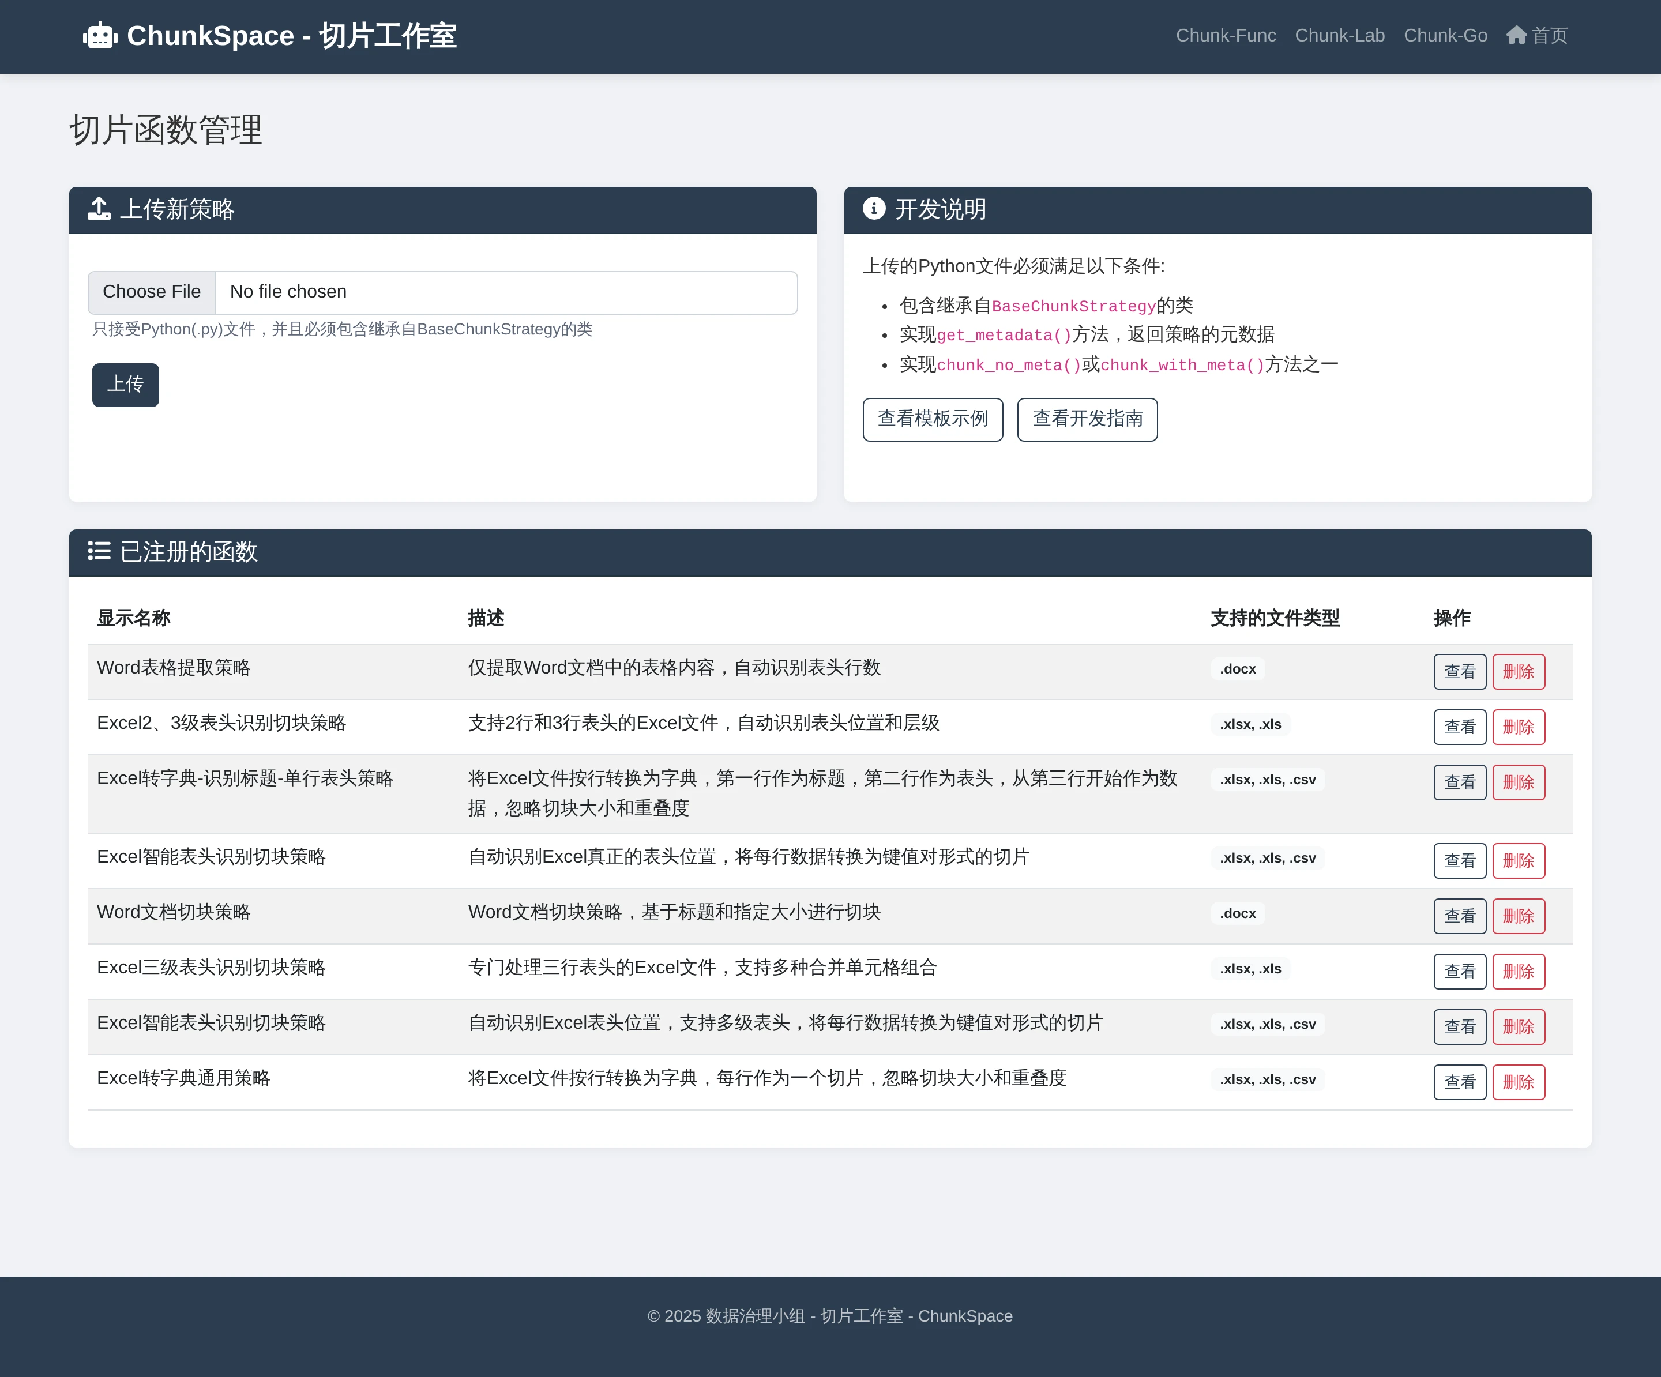Click the upload icon in 上传新策略 header
Screen dimensions: 1661x1377
click(99, 209)
